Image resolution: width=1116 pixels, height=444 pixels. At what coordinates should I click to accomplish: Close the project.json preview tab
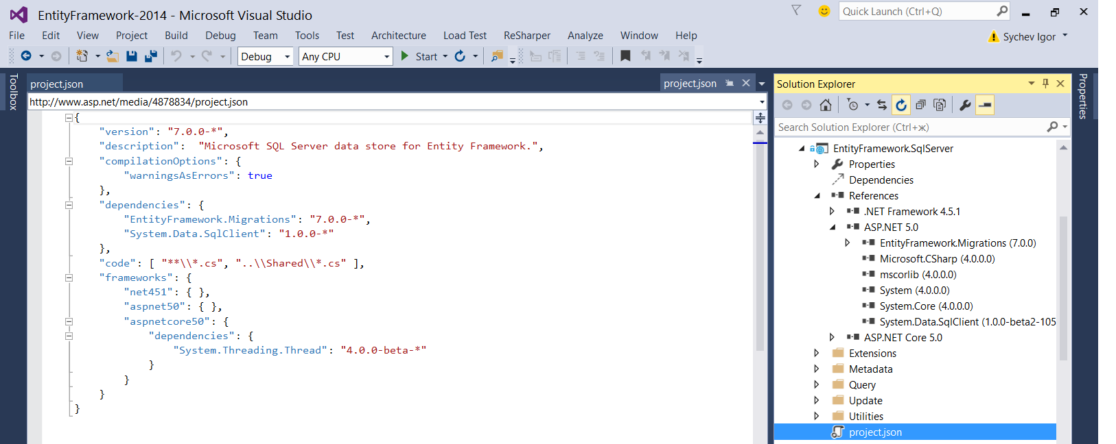coord(746,83)
